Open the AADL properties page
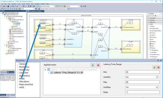Viewport: 163px width, 98px height. [22, 87]
